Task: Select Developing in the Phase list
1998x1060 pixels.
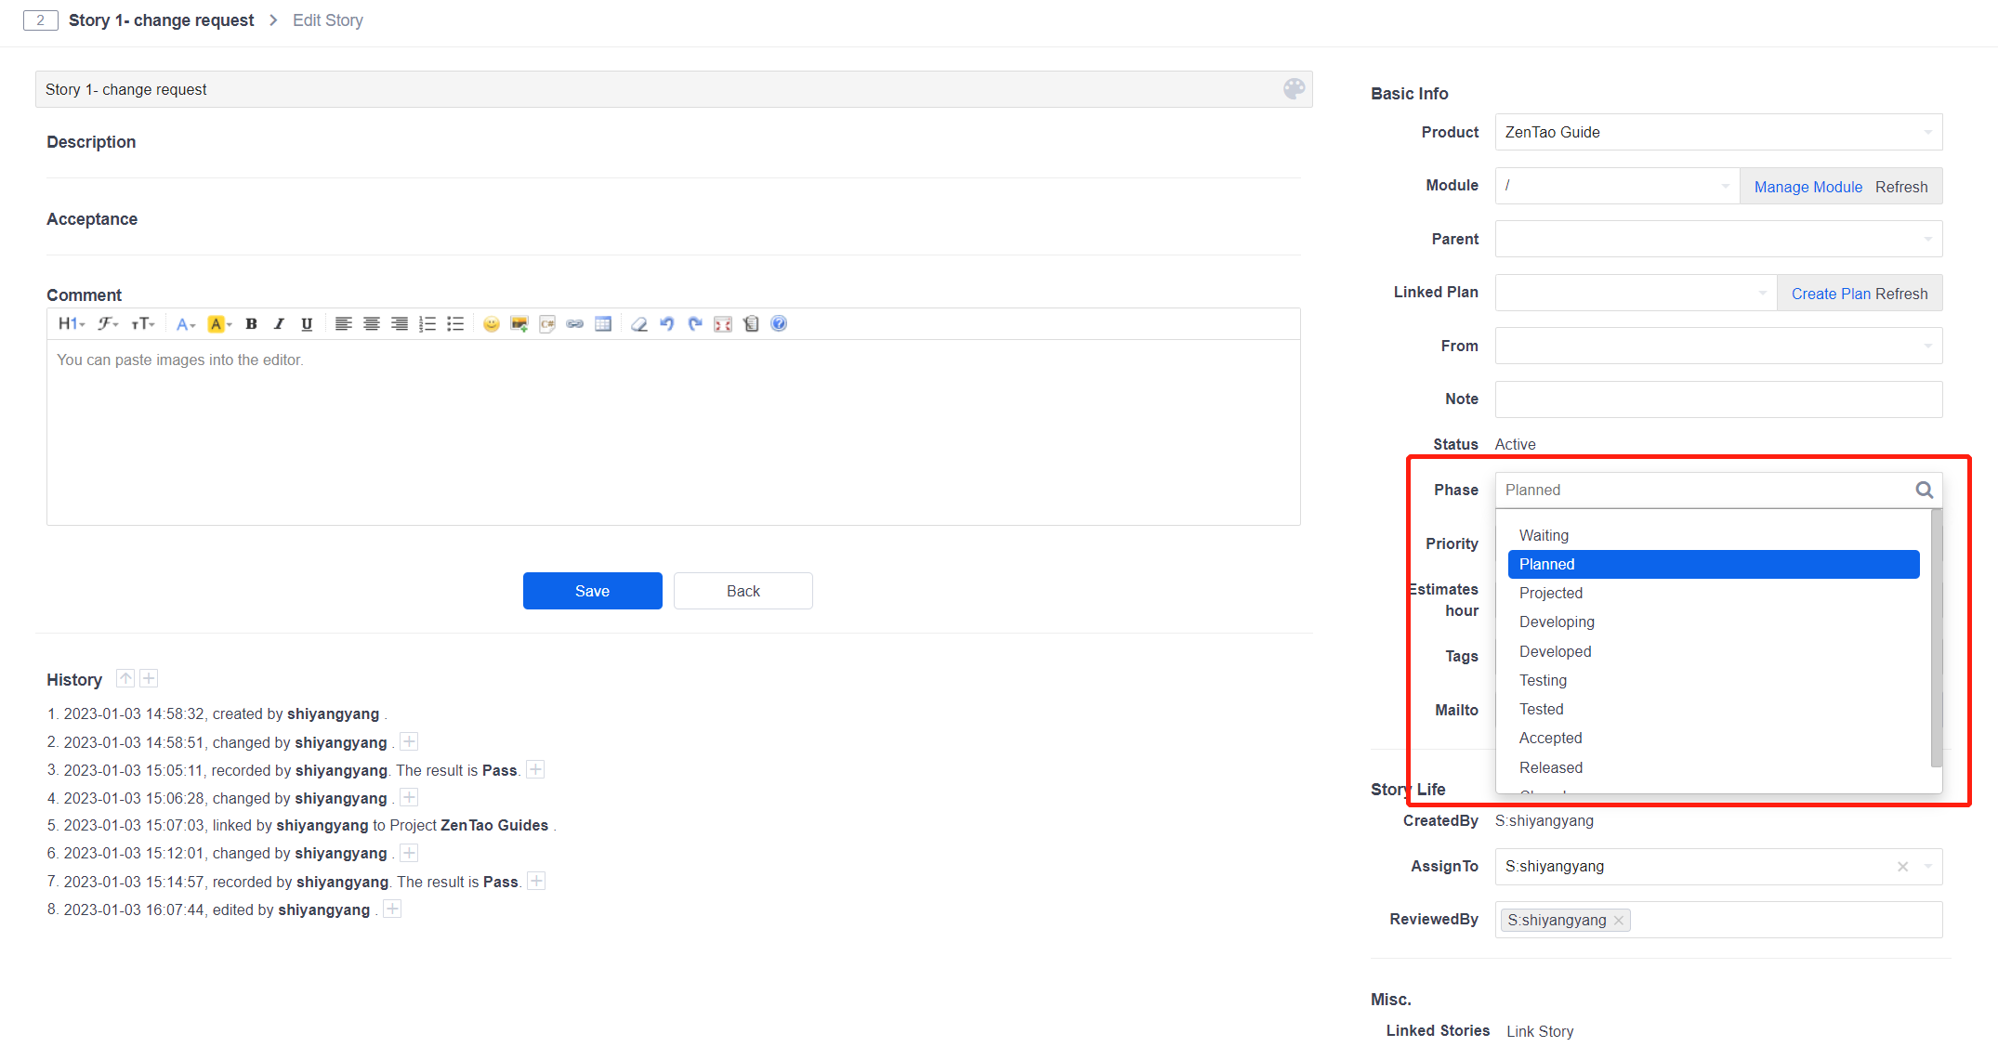Action: click(x=1557, y=622)
